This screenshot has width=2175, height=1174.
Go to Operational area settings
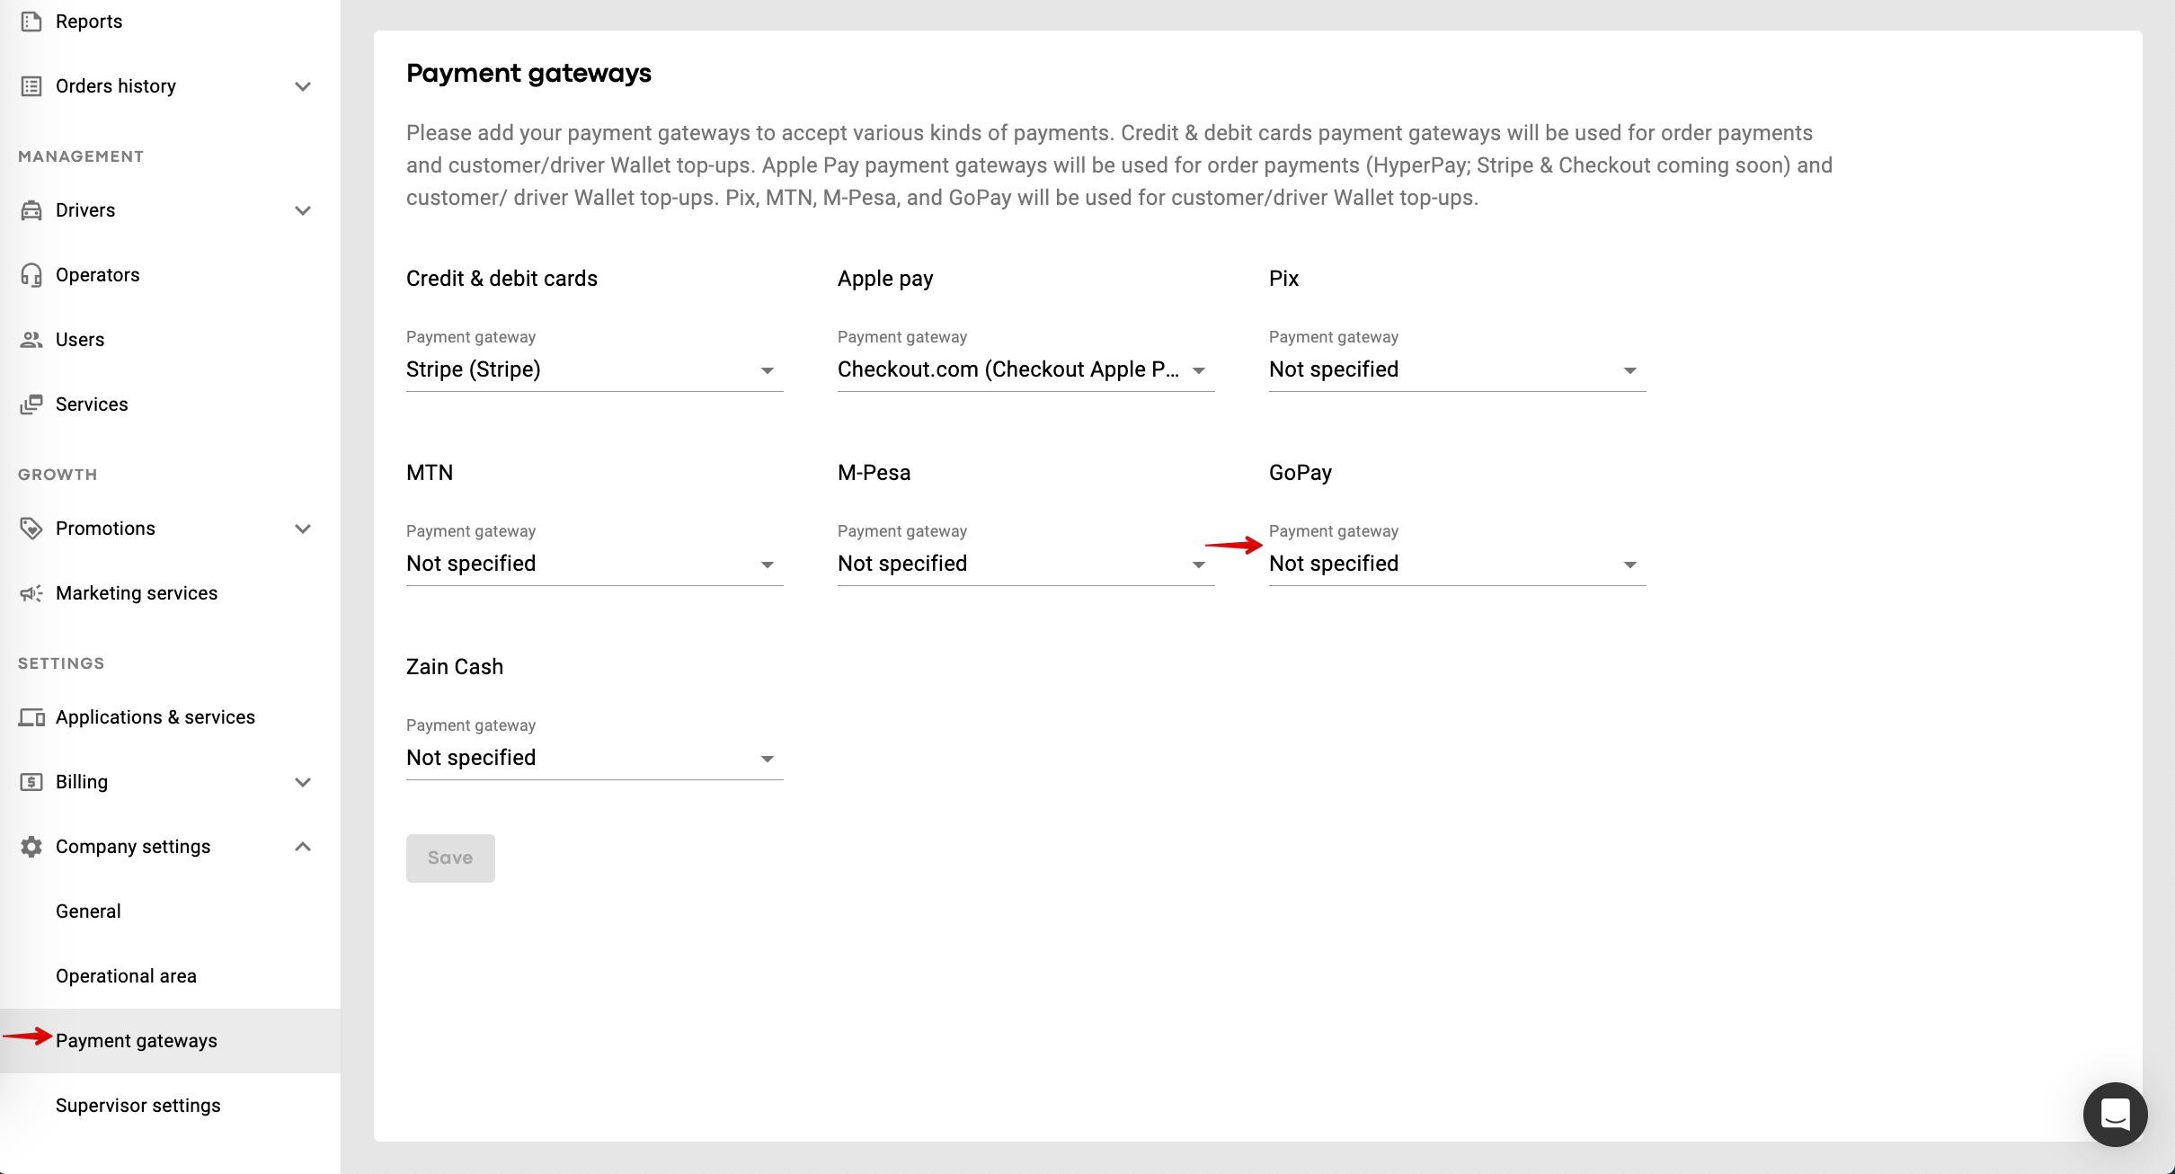click(x=126, y=976)
